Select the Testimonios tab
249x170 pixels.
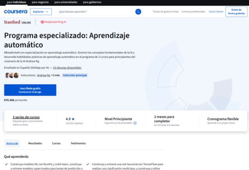pos(78,143)
